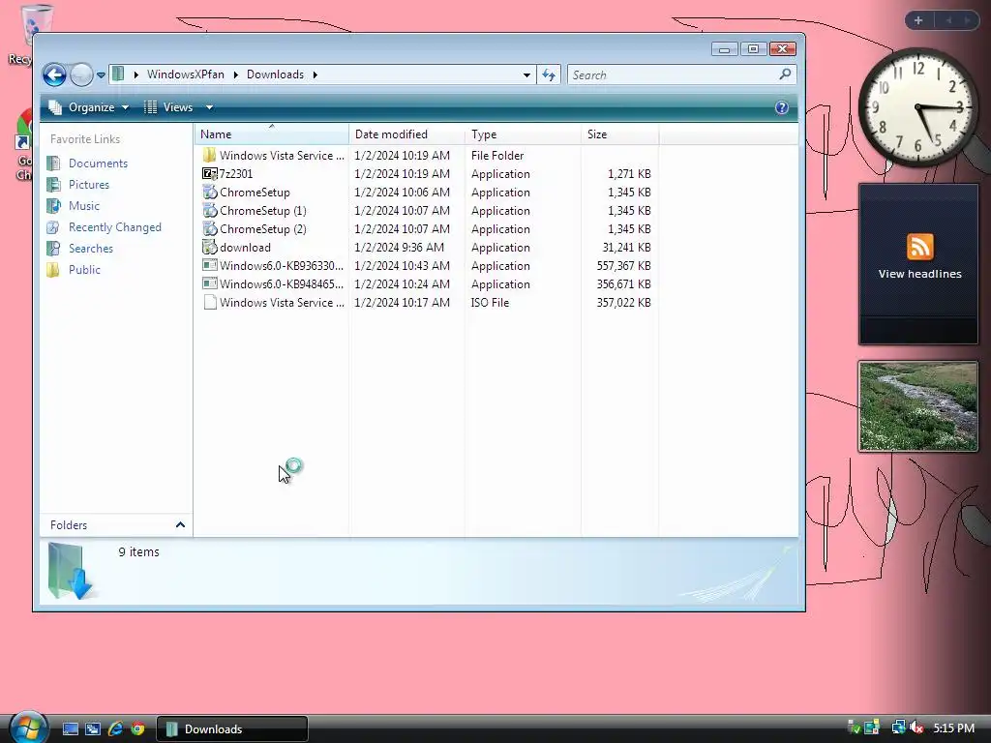This screenshot has width=991, height=743.
Task: Select the Windows Vista Service folder icon
Action: tap(209, 156)
